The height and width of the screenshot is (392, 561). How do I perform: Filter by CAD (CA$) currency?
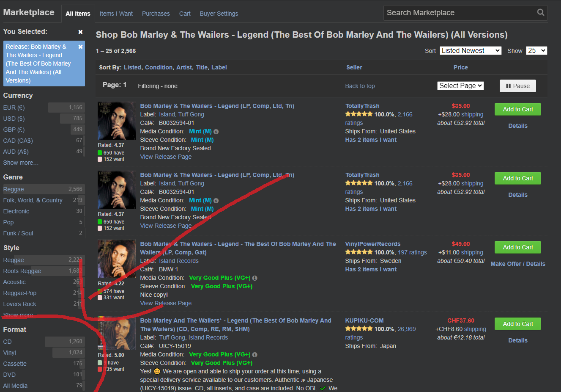(x=44, y=141)
